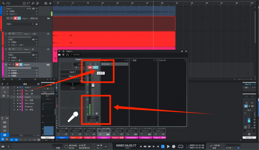Open the Impact instrument dropdown on track 4
The height and width of the screenshot is (150, 259).
tap(23, 70)
